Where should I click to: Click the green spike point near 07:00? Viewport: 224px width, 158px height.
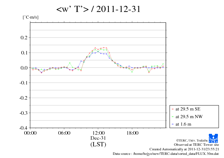click(70, 63)
